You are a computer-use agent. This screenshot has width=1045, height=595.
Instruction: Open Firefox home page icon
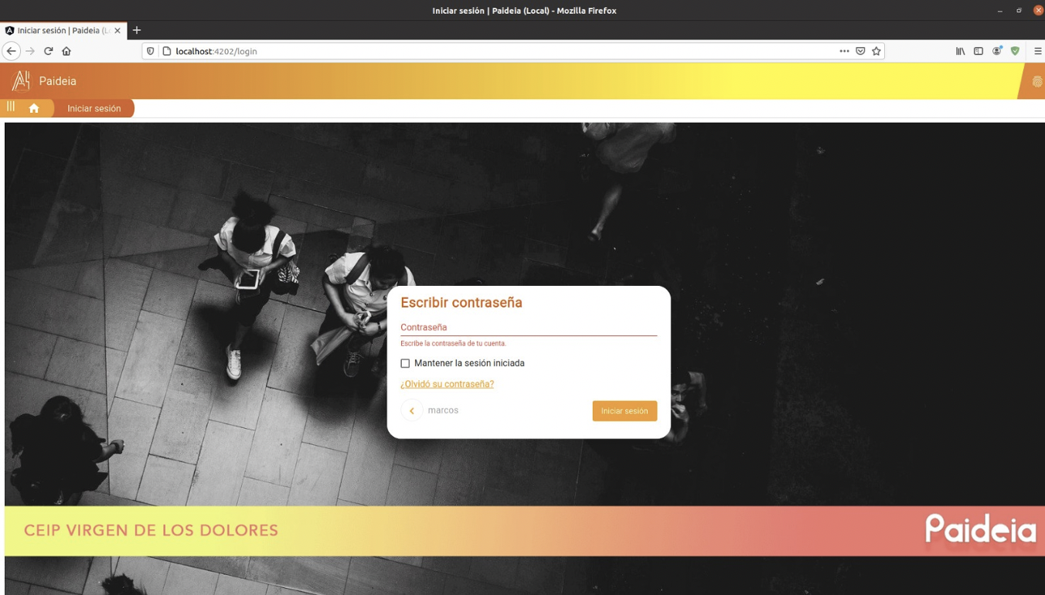(x=66, y=51)
